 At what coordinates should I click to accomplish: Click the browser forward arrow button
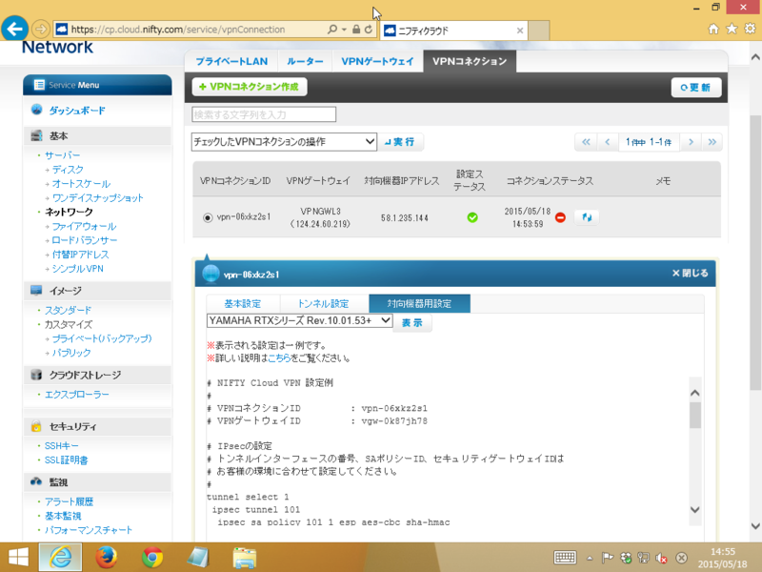click(41, 30)
